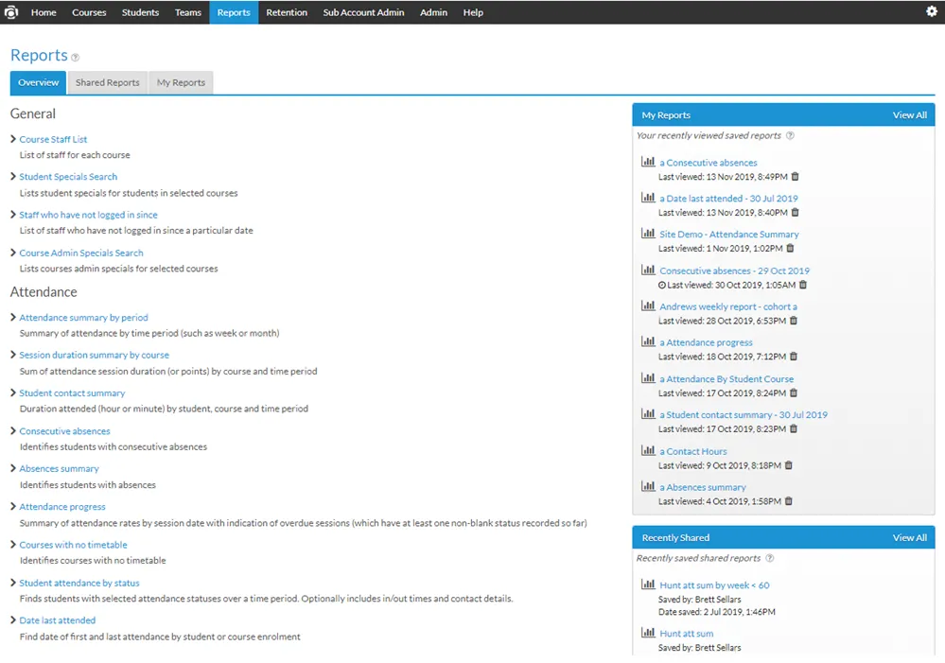Delete the 'a Contact Hours' saved report

(x=789, y=465)
